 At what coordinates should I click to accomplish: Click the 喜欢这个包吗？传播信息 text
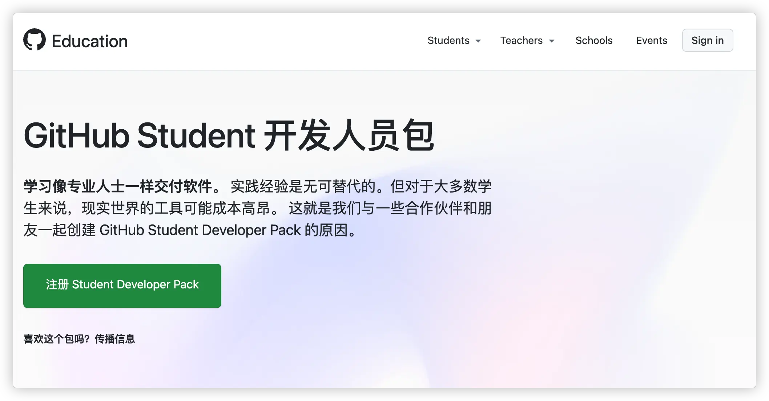click(79, 339)
